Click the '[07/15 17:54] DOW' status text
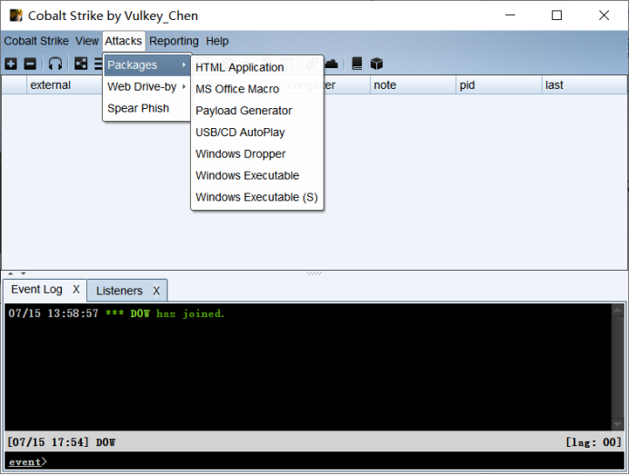Image resolution: width=629 pixels, height=475 pixels. coord(62,442)
